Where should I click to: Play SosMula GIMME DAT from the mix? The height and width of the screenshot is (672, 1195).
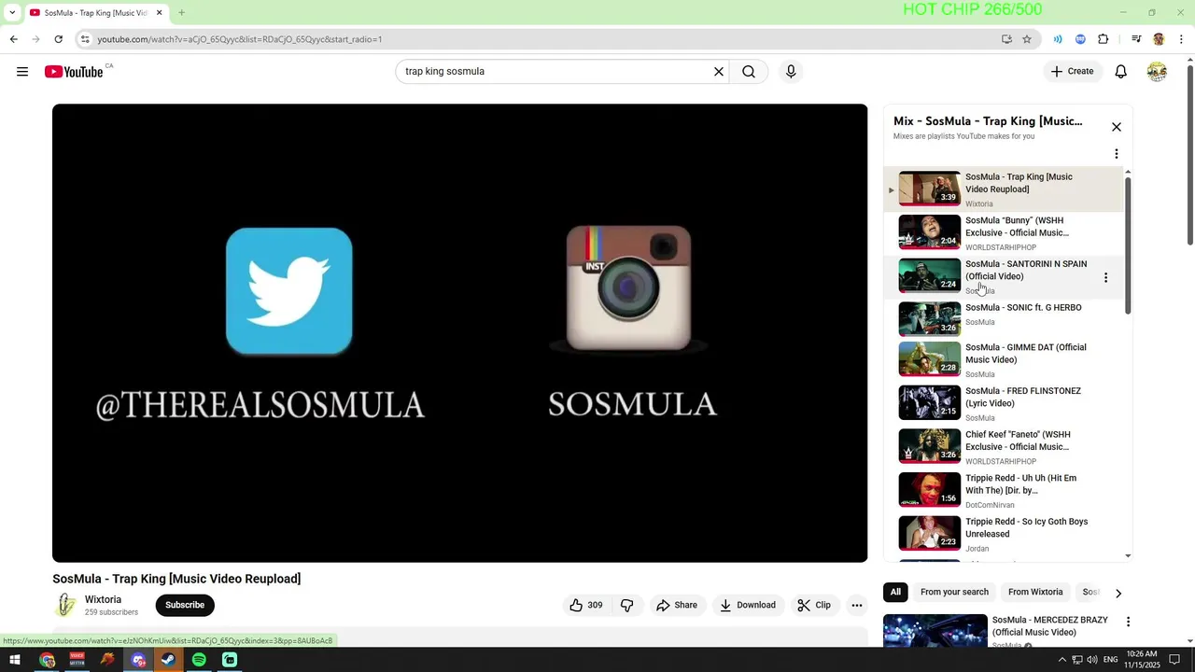pyautogui.click(x=1004, y=360)
